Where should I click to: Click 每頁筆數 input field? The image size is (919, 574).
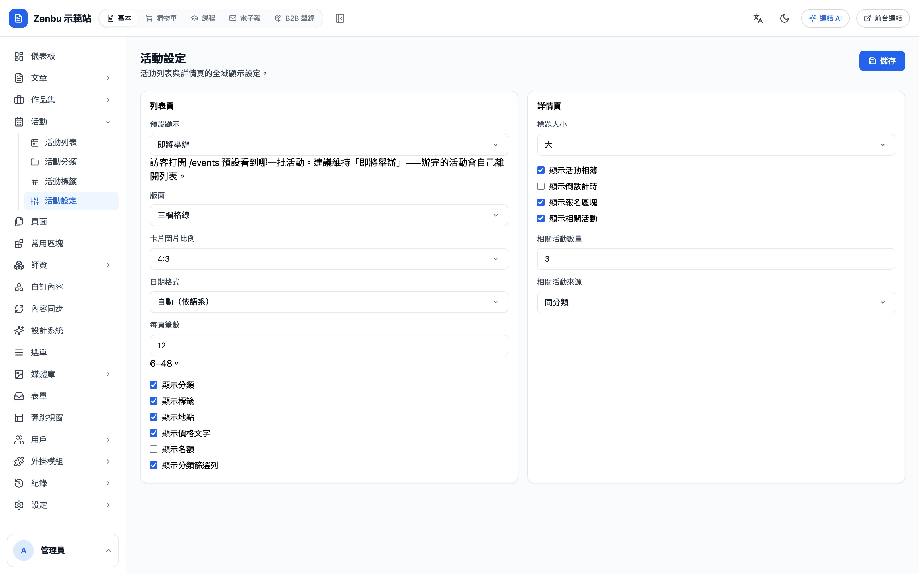pos(329,346)
